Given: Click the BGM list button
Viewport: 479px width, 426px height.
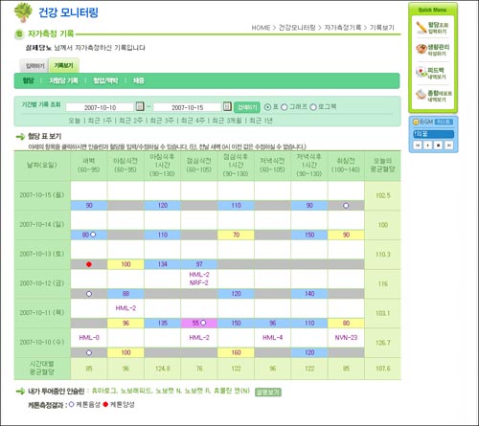Looking at the screenshot, I should [445, 122].
